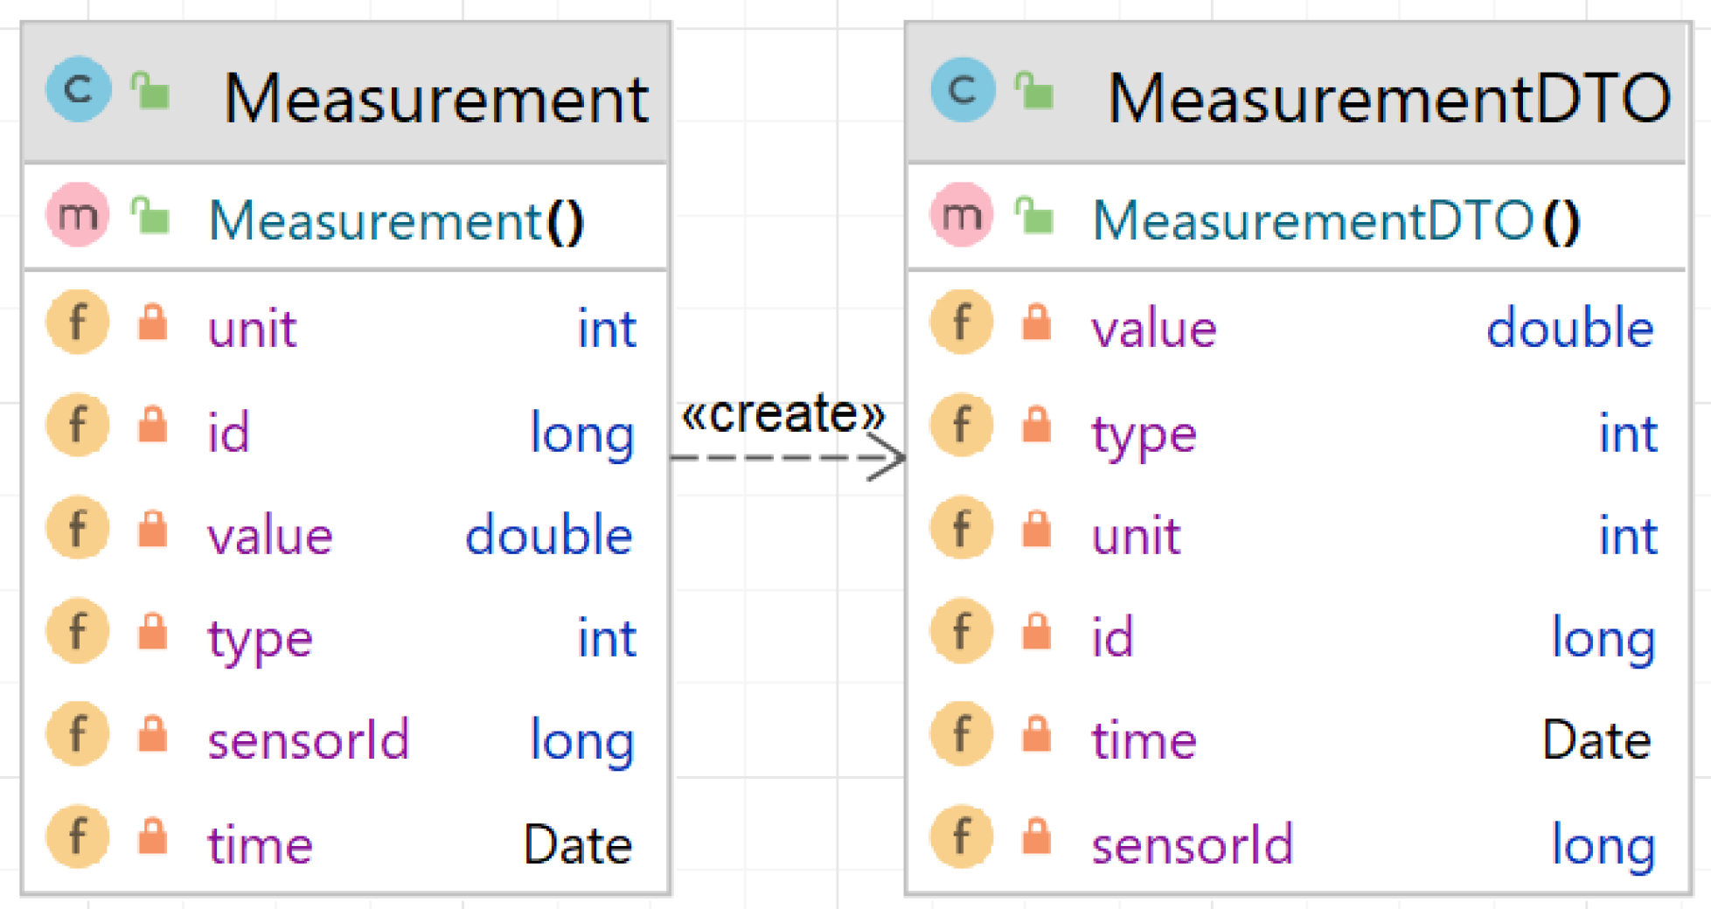Click the class icon beside MeasurementDTO title
The height and width of the screenshot is (909, 1711).
(x=963, y=89)
